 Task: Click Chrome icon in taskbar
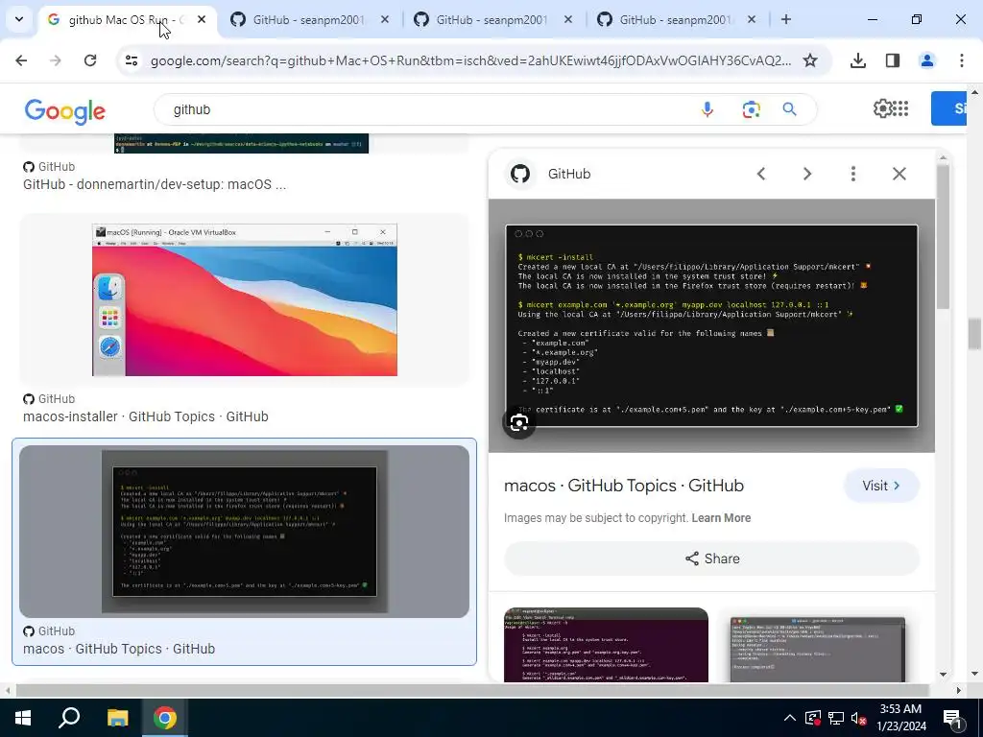pyautogui.click(x=164, y=718)
